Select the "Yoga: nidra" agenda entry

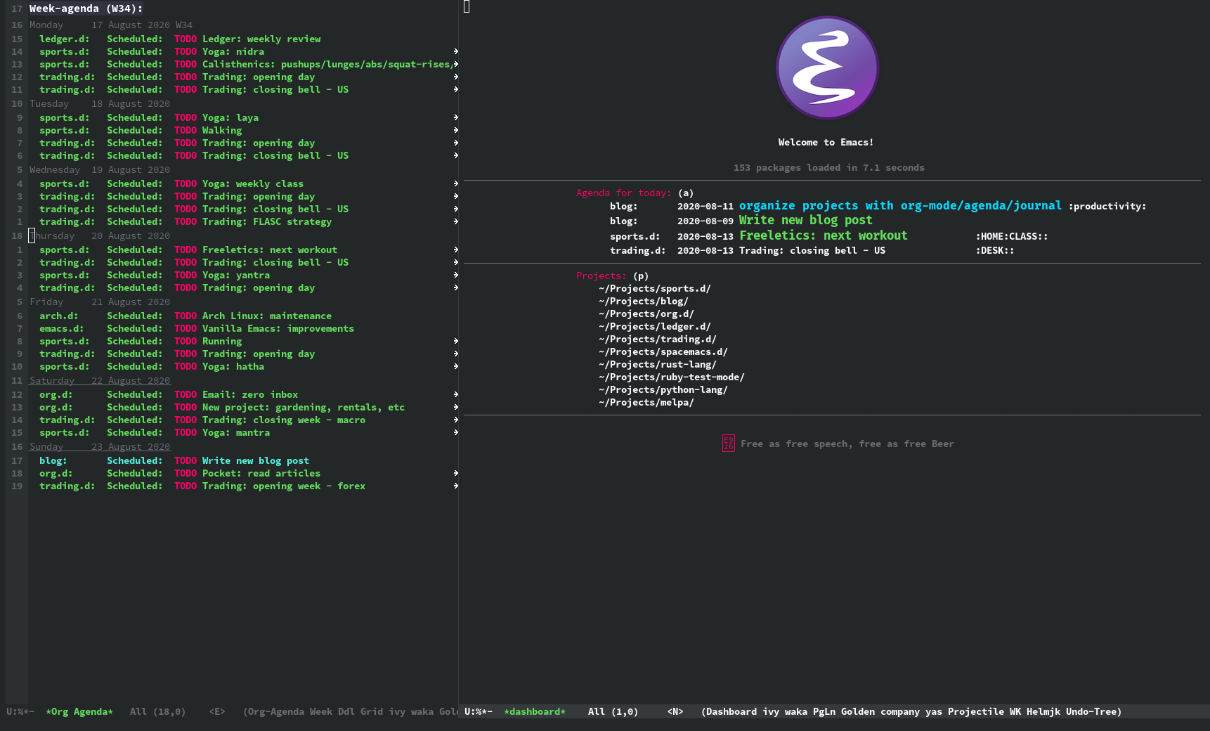pos(233,51)
